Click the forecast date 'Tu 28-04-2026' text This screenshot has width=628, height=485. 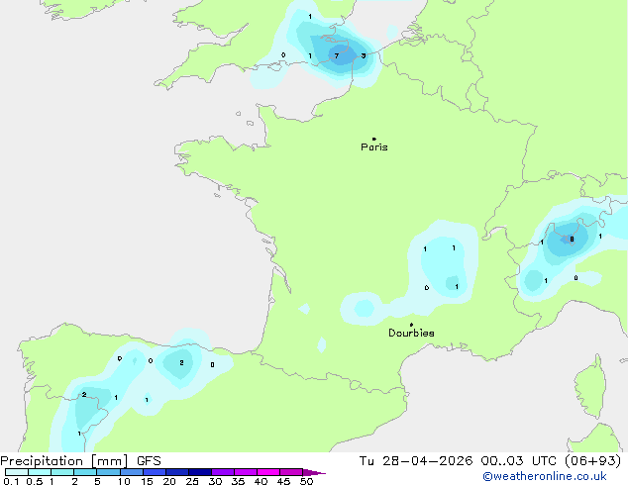tap(416, 461)
